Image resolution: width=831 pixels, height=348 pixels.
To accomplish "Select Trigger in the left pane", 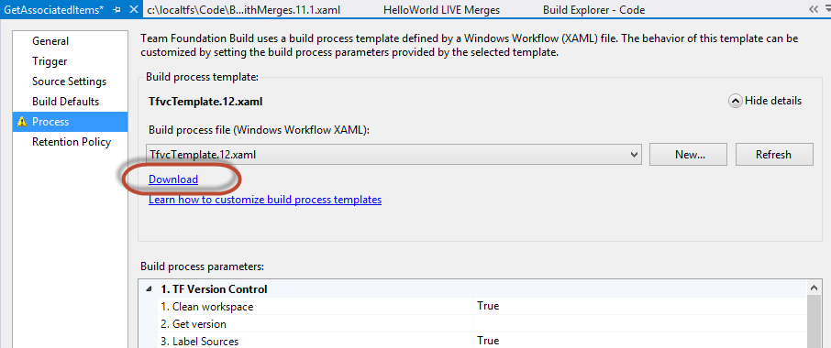I will click(x=50, y=61).
